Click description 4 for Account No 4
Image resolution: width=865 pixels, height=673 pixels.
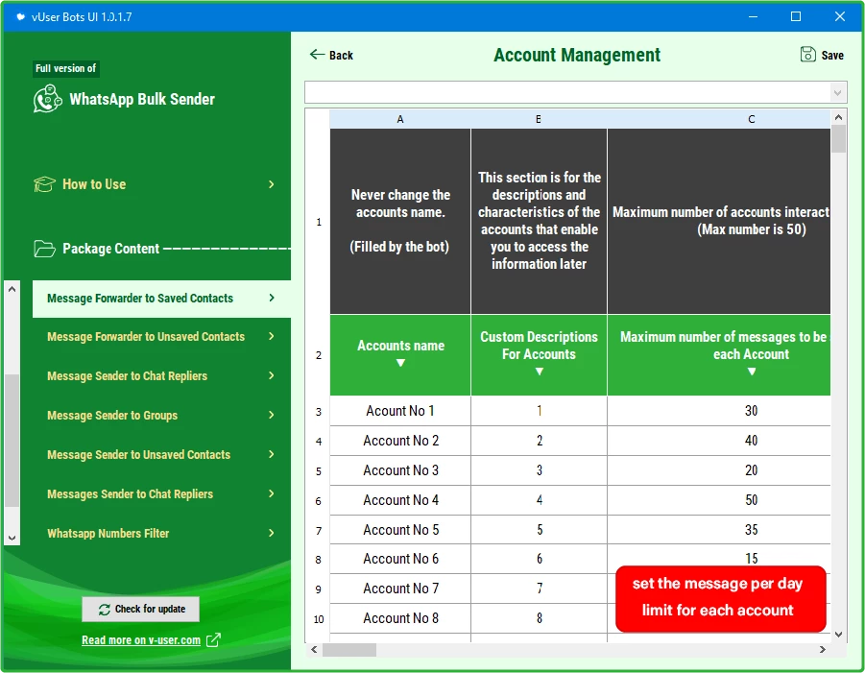(539, 500)
